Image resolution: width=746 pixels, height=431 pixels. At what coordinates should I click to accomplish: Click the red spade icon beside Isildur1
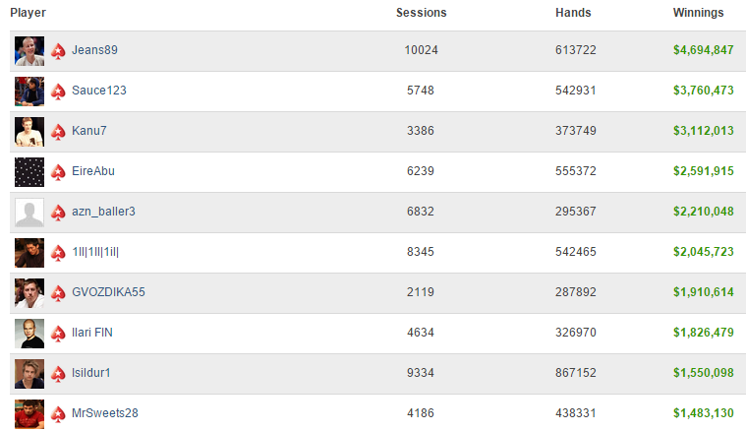(58, 374)
